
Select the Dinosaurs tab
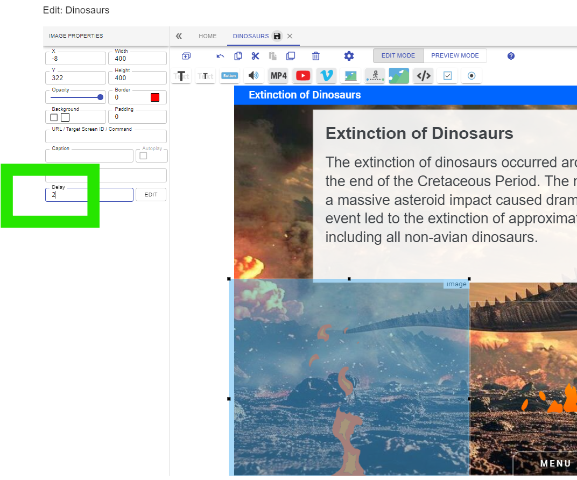point(251,36)
